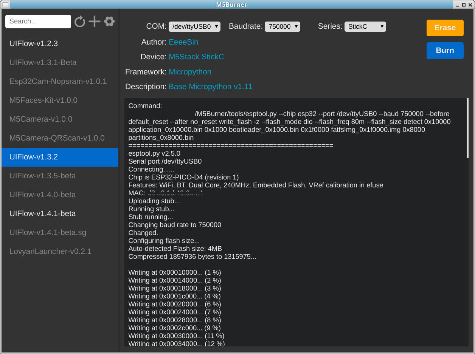Click device link M5Stack StickC
Screen dimensions: 475x354
tap(196, 57)
